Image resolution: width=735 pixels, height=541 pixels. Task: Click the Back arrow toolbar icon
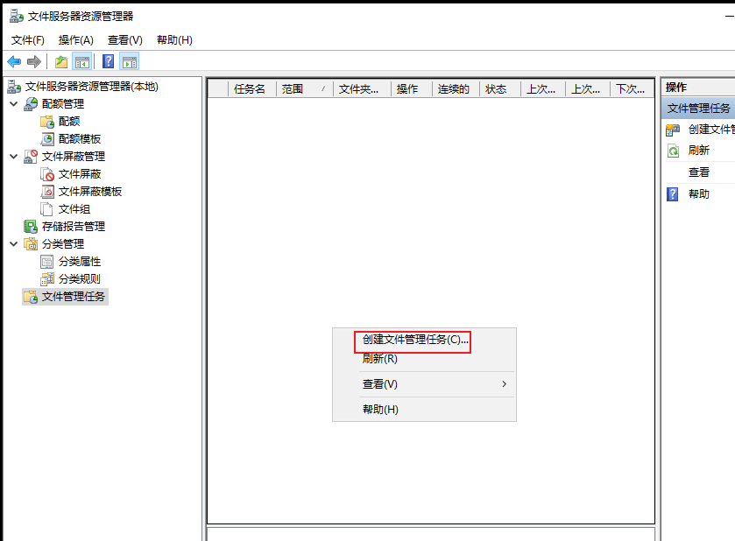(14, 61)
